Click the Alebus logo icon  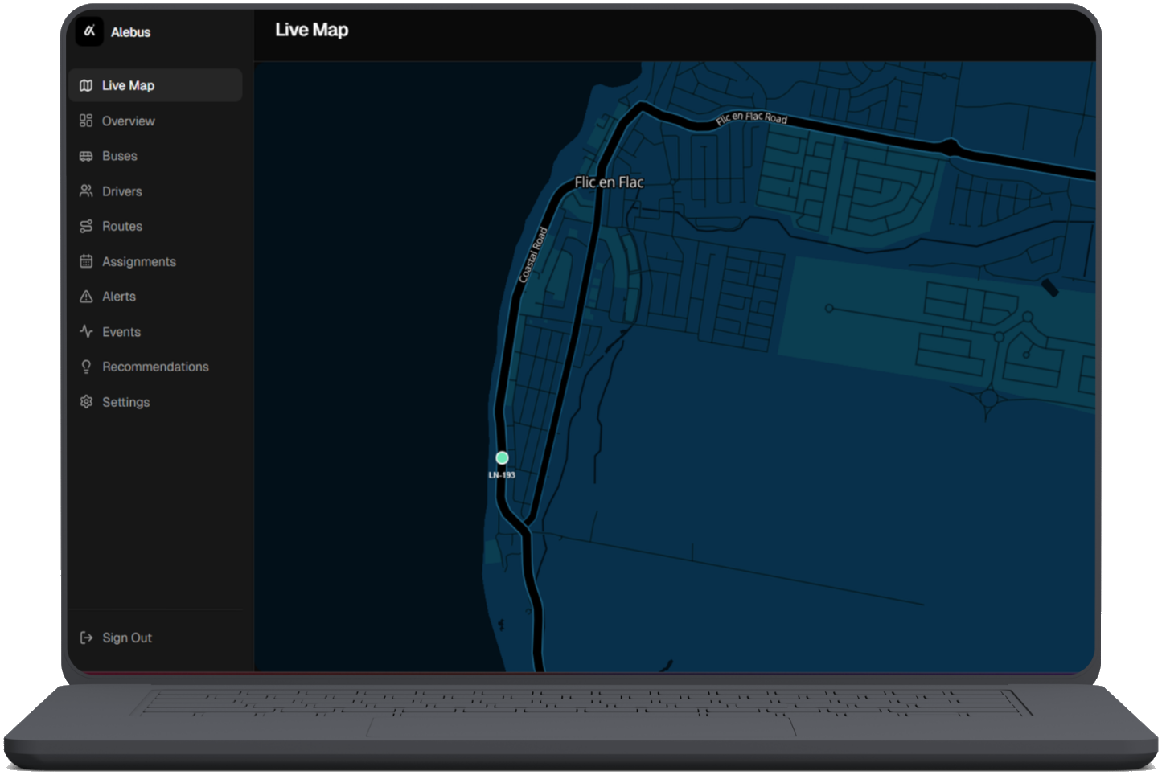coord(89,31)
